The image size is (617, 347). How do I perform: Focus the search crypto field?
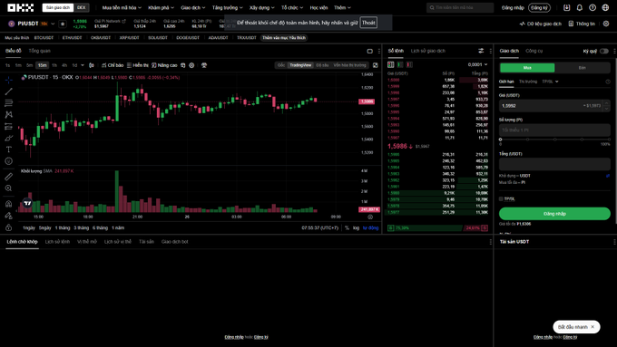click(x=460, y=7)
